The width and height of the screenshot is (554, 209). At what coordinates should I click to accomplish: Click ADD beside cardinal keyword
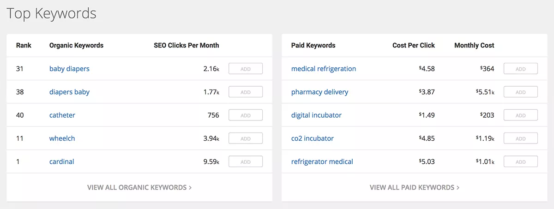pos(245,161)
